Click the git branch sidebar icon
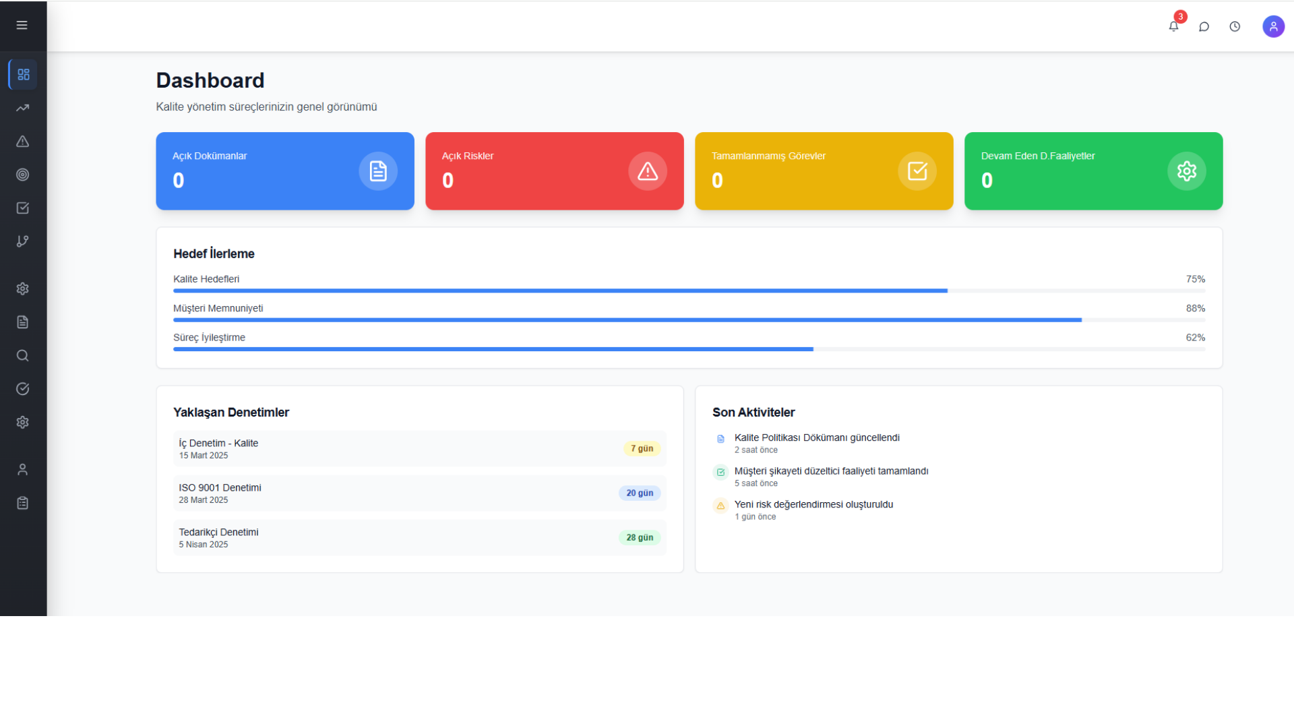 [x=23, y=241]
